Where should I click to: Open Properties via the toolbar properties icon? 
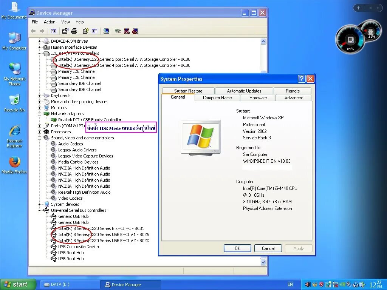(x=65, y=31)
